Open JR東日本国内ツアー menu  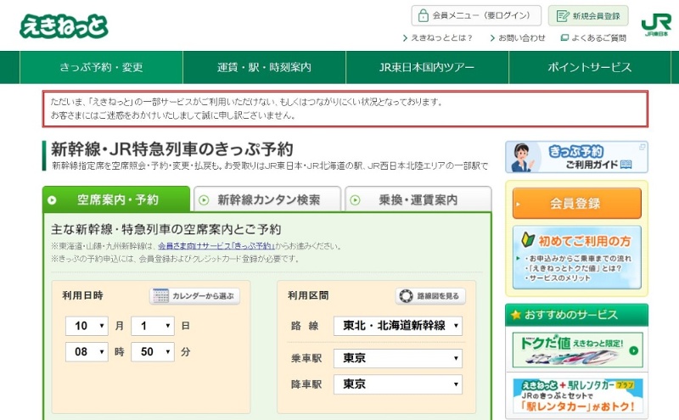pyautogui.click(x=427, y=68)
